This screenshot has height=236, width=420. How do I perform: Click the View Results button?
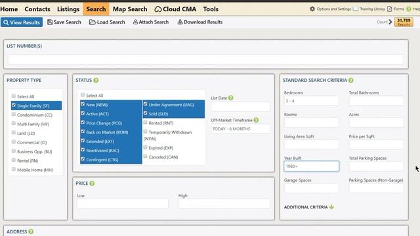pos(22,22)
